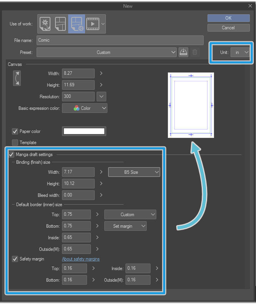Image resolution: width=256 pixels, height=304 pixels.
Task: Swap canvas width and height orientation
Action: (x=17, y=78)
